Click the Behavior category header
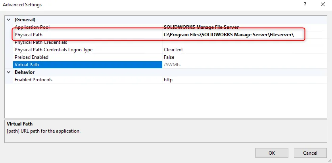 pos(25,72)
